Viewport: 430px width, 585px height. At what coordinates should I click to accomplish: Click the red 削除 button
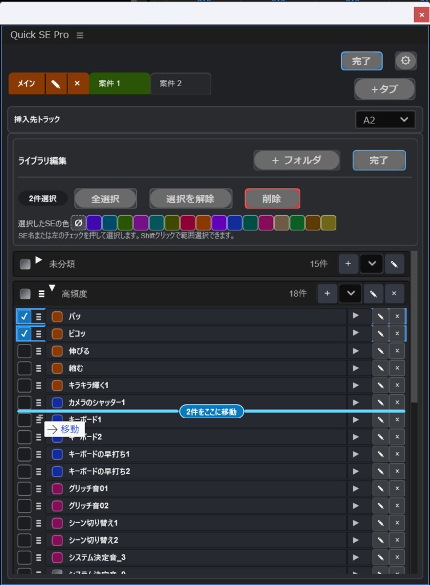(x=272, y=198)
